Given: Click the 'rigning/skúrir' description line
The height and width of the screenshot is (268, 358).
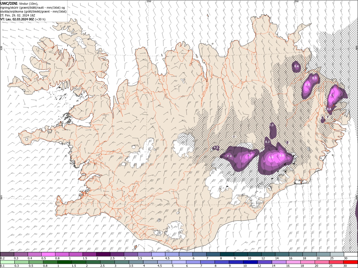Looking at the screenshot, I should [33, 8].
